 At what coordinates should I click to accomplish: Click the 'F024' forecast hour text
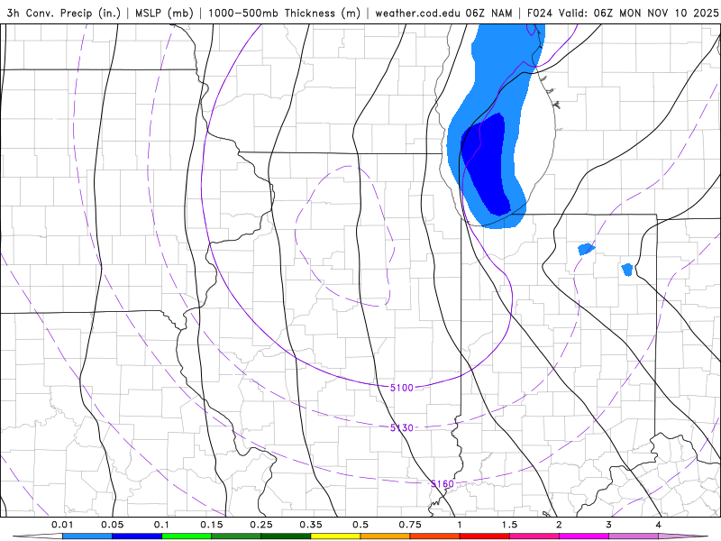pos(539,13)
